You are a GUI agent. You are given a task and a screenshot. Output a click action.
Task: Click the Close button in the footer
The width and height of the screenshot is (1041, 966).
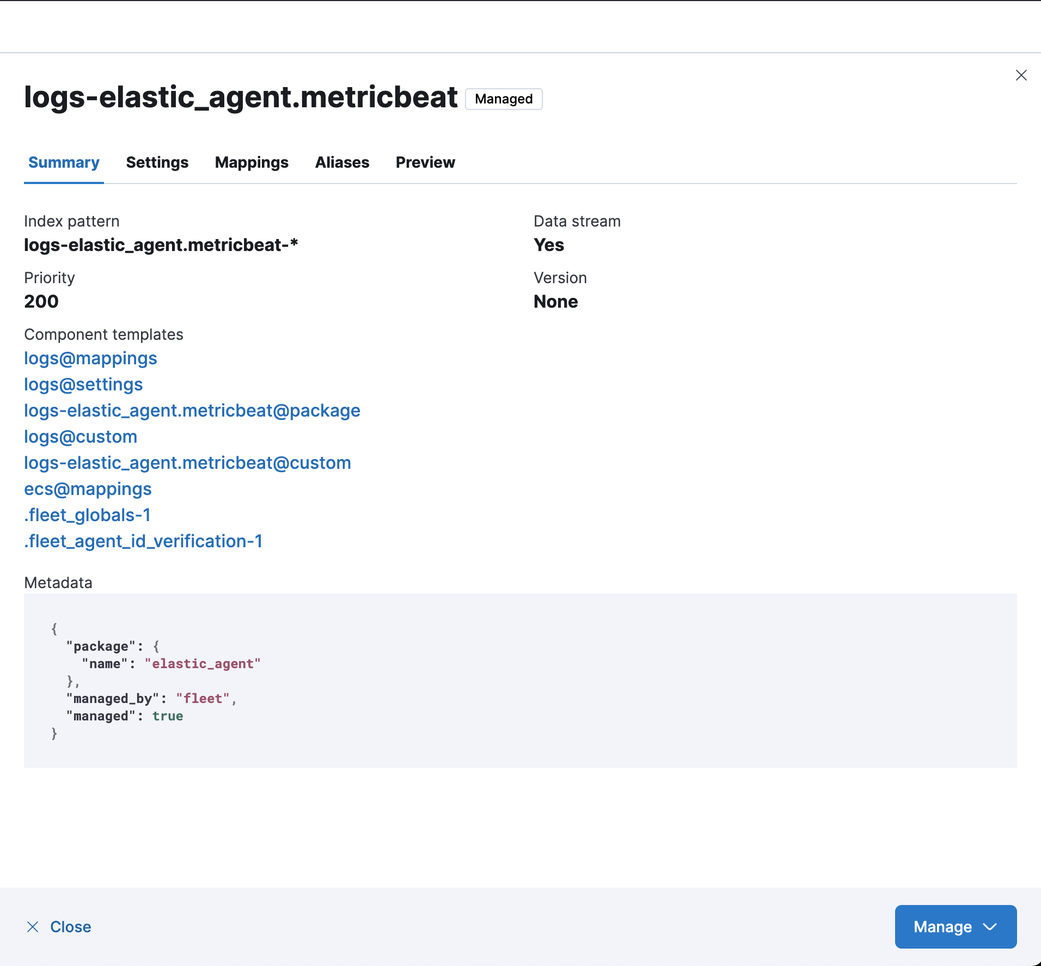59,927
